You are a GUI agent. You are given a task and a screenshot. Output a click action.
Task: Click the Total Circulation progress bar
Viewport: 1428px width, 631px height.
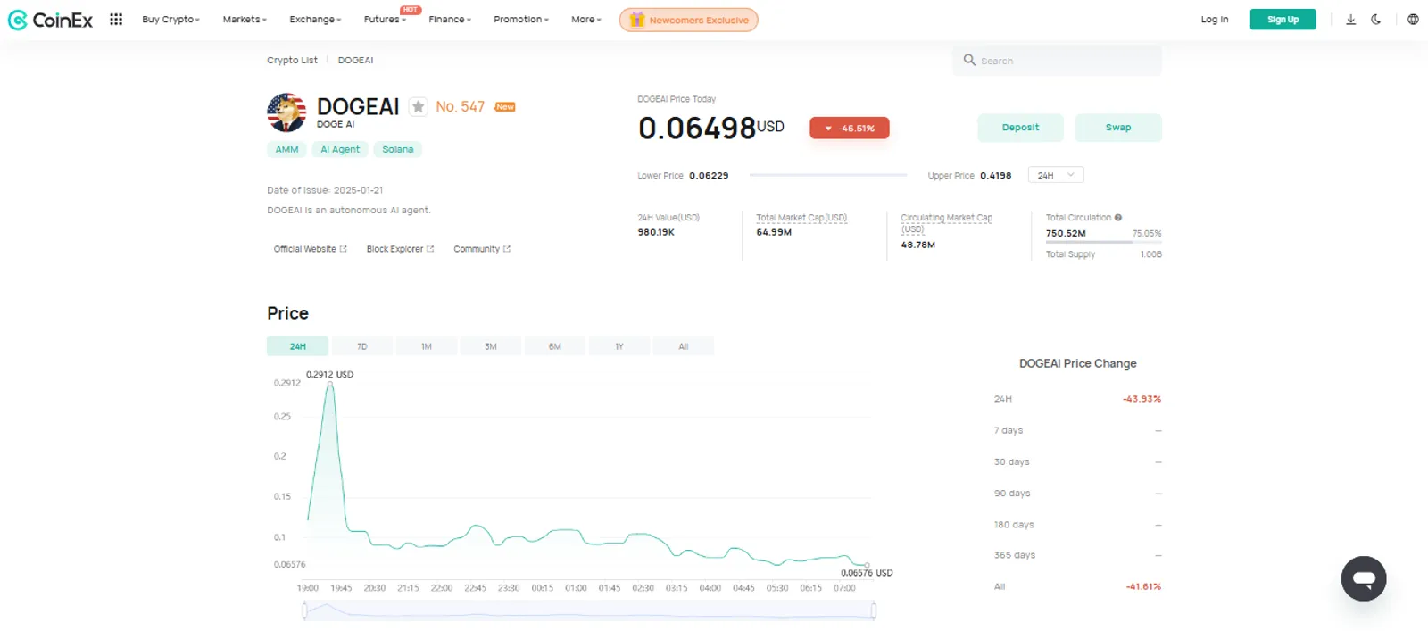1103,242
